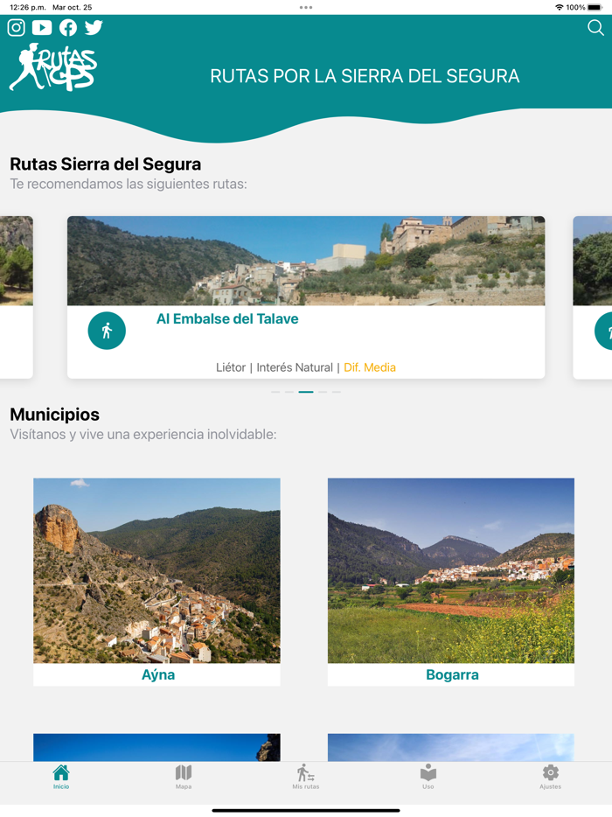
Task: Jump to the last carousel page indicator
Action: (337, 392)
